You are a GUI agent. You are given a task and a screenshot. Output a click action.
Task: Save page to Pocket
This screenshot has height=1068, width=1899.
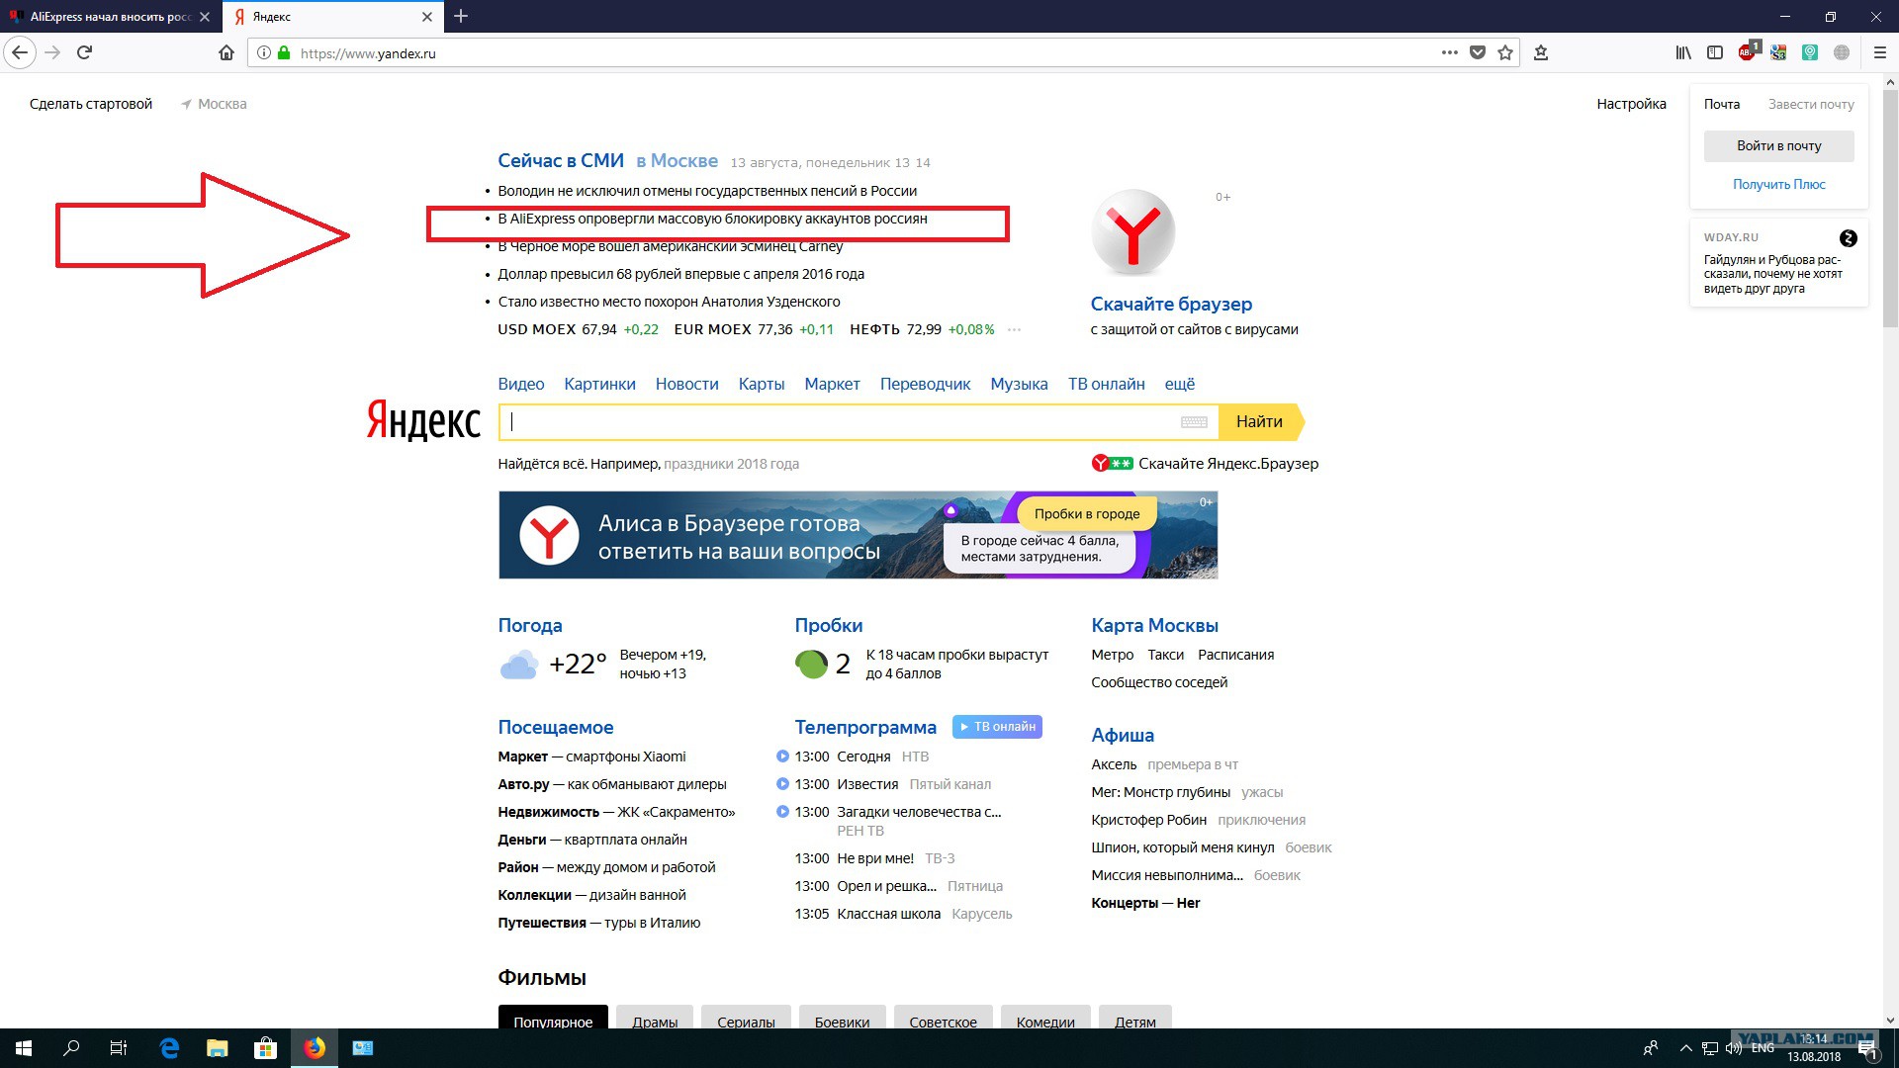1478,52
